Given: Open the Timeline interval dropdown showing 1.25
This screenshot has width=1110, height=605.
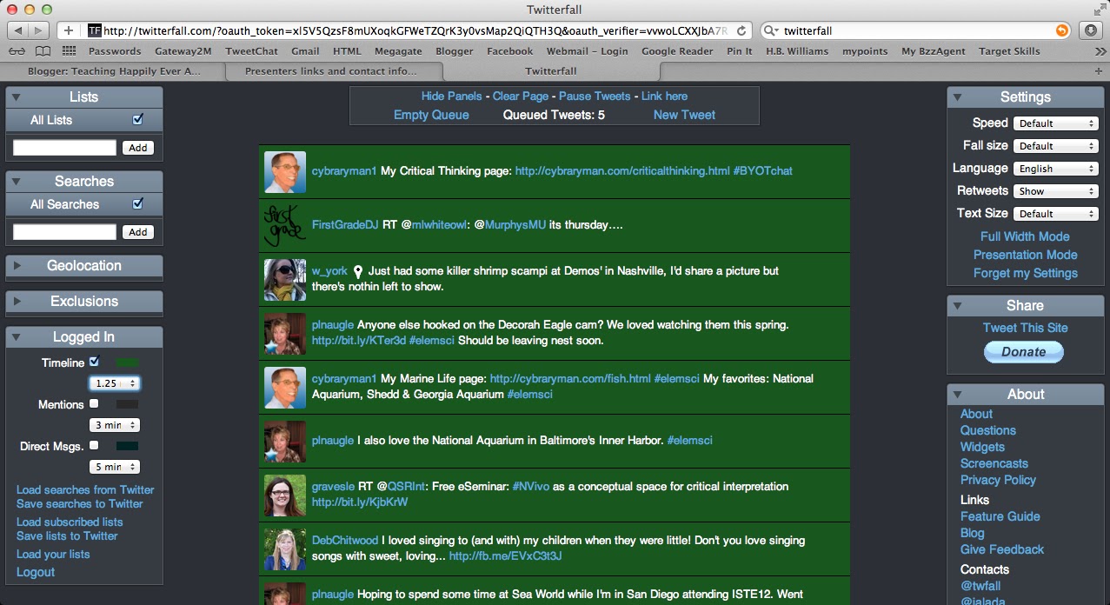Looking at the screenshot, I should pyautogui.click(x=115, y=383).
